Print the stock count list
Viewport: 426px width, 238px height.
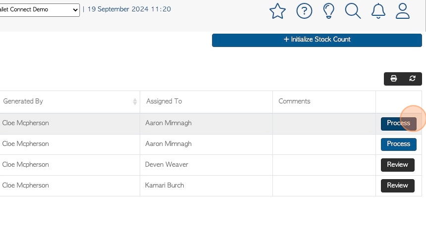pos(393,79)
